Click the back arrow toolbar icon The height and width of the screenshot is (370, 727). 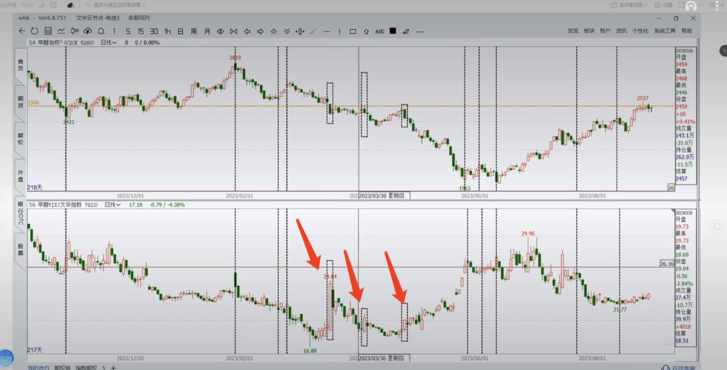point(22,31)
